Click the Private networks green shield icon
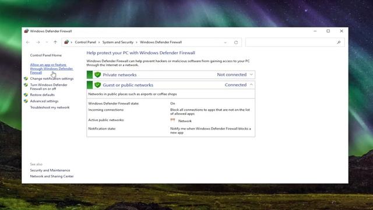The width and height of the screenshot is (373, 210). point(97,75)
